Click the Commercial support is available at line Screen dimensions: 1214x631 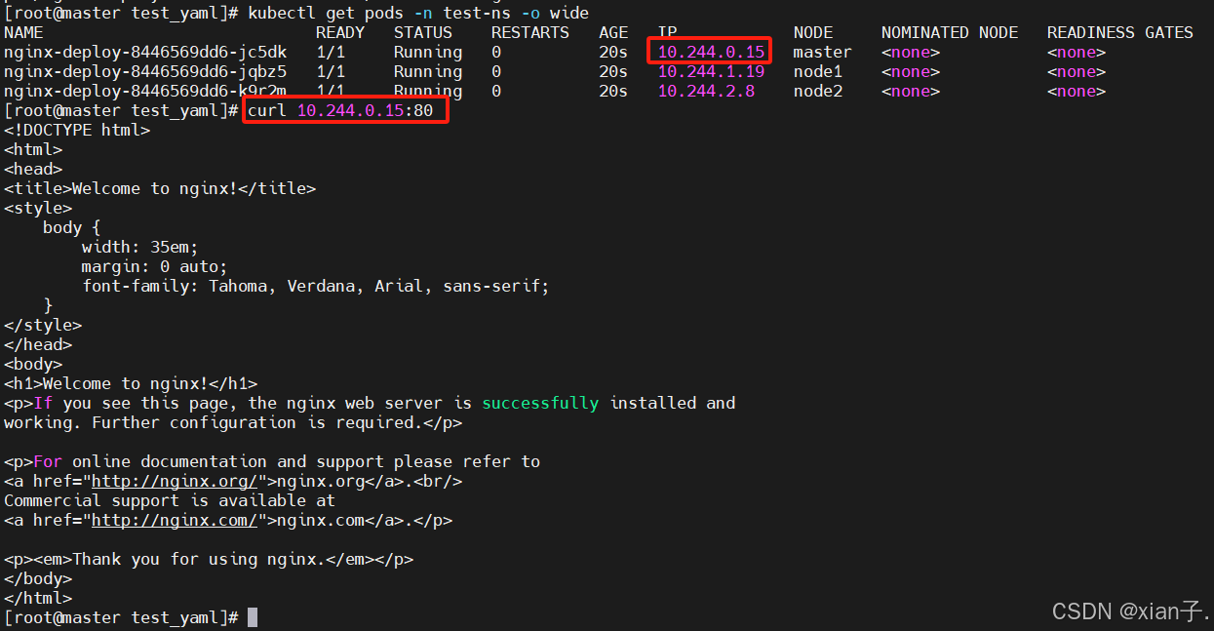click(x=170, y=500)
